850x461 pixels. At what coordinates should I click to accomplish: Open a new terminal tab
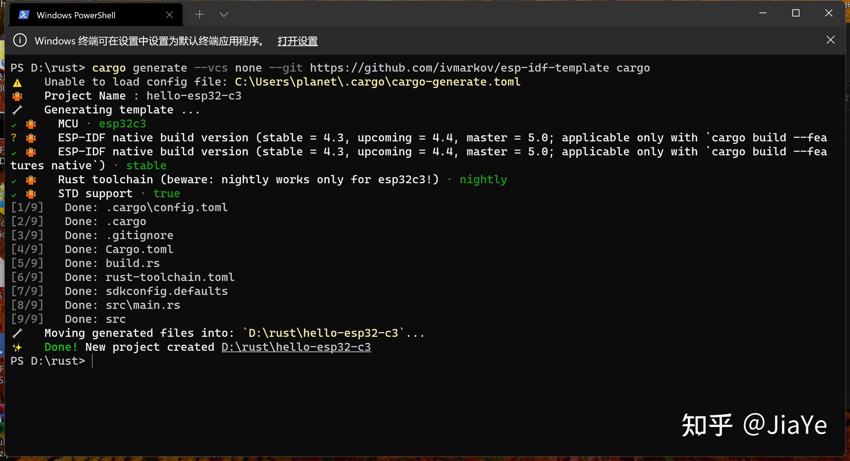click(x=200, y=14)
